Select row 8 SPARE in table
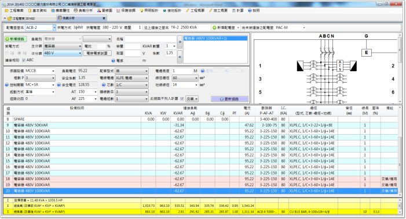This screenshot has width=406, height=219. pos(200,119)
